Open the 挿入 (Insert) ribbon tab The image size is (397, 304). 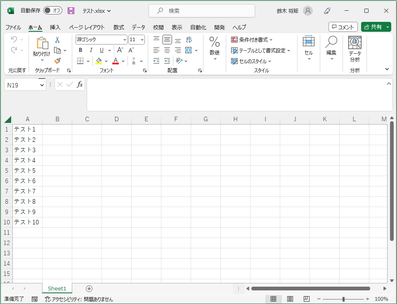[x=55, y=27]
